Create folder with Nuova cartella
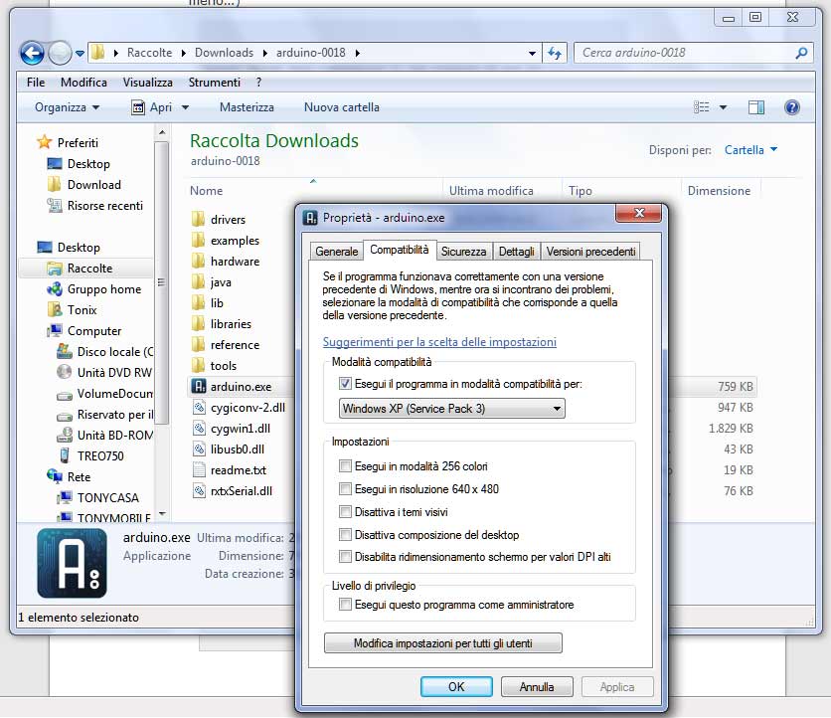The width and height of the screenshot is (831, 718). 341,107
